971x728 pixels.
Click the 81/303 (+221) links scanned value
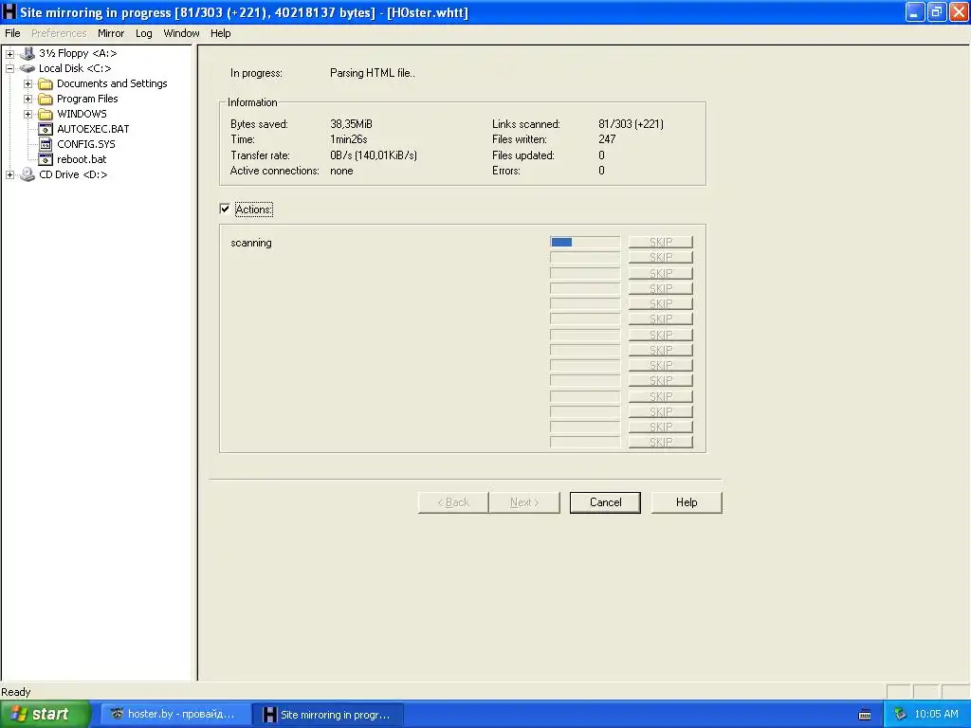coord(631,124)
